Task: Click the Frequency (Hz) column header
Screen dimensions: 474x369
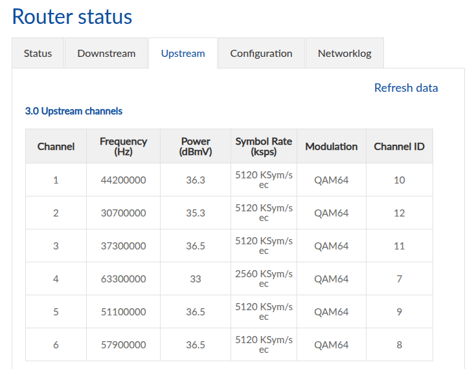Action: coord(123,147)
